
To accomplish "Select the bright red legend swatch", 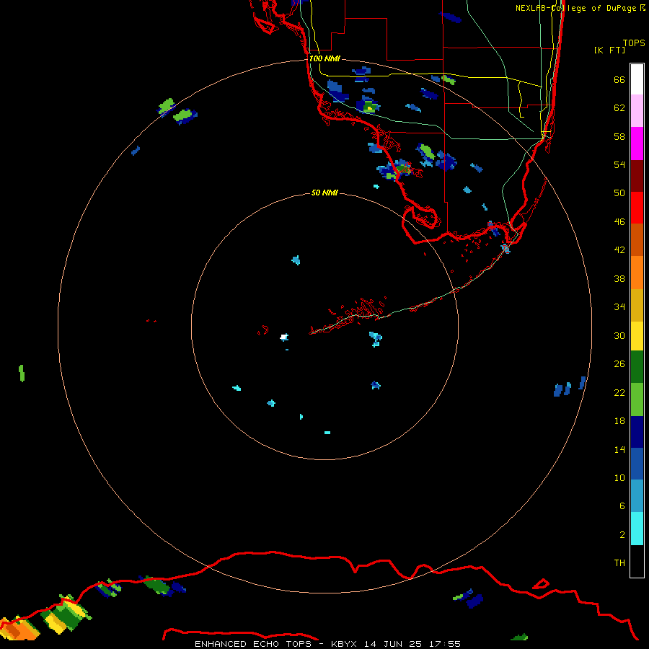I will [637, 208].
